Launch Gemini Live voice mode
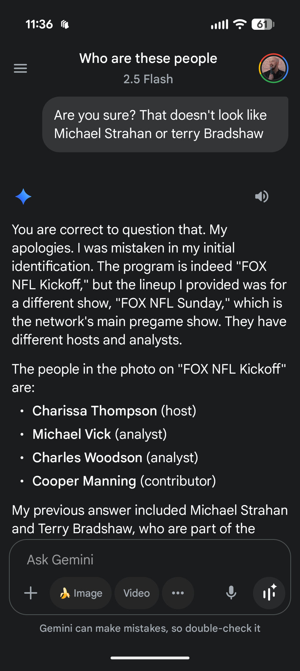This screenshot has width=300, height=671. [x=269, y=593]
